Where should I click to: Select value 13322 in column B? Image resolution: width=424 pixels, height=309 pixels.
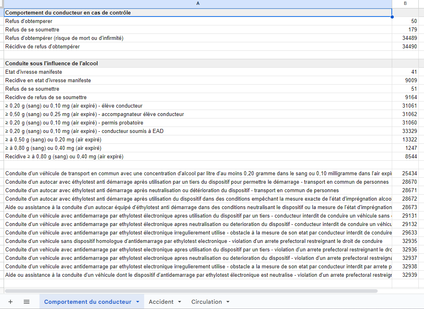(x=405, y=140)
